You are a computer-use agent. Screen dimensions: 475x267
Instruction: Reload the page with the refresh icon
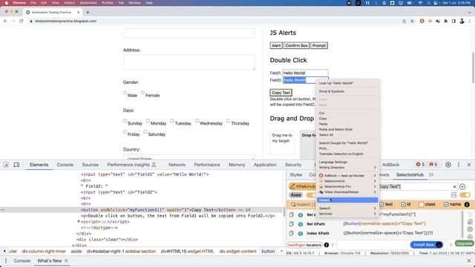(21, 21)
